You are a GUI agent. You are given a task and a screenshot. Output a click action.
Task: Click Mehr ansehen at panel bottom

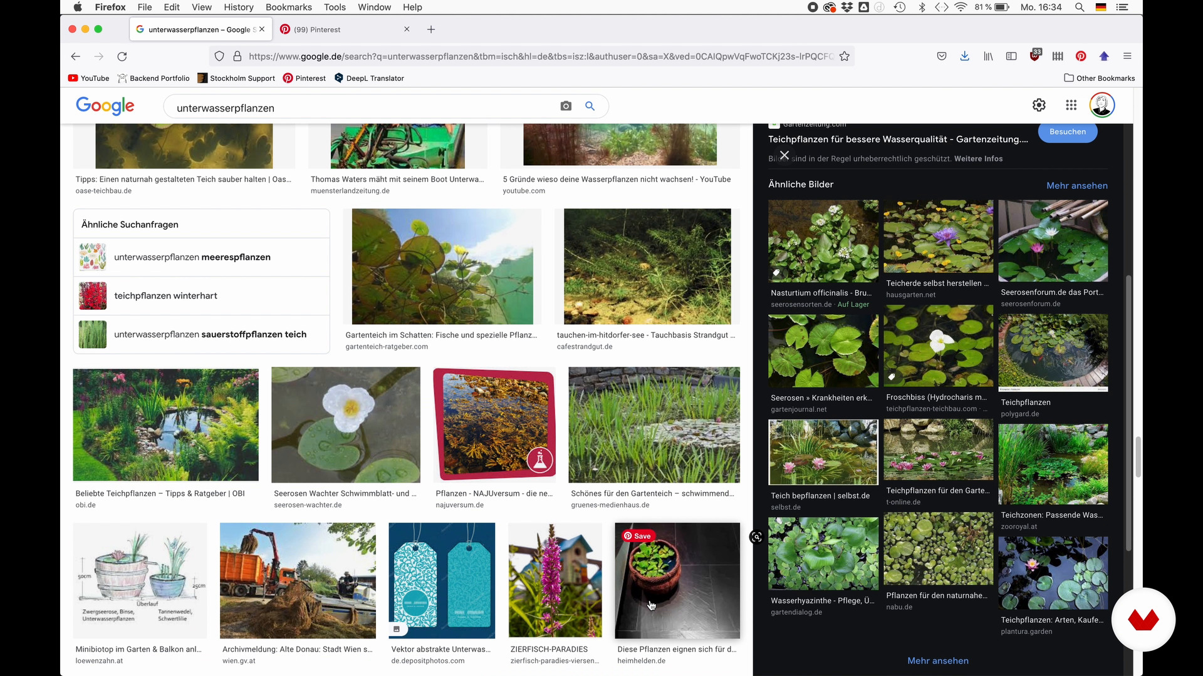[x=938, y=660]
